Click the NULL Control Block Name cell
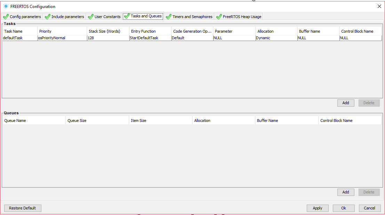385x215 pixels. (361, 38)
